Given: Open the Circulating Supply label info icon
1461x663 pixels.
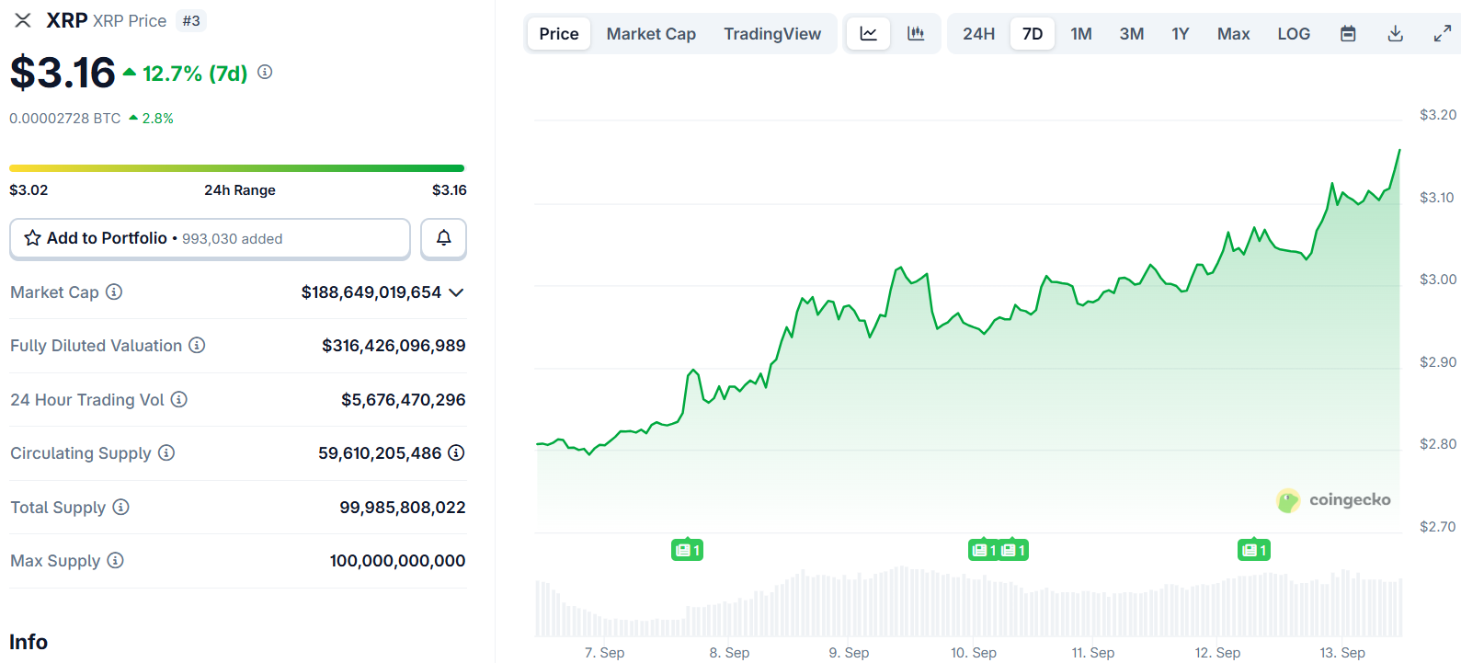Looking at the screenshot, I should (x=166, y=452).
